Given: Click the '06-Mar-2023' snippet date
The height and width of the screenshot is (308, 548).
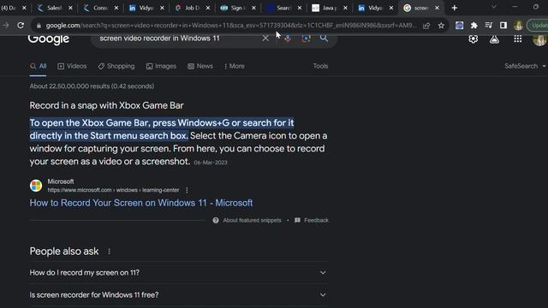Looking at the screenshot, I should (211, 163).
